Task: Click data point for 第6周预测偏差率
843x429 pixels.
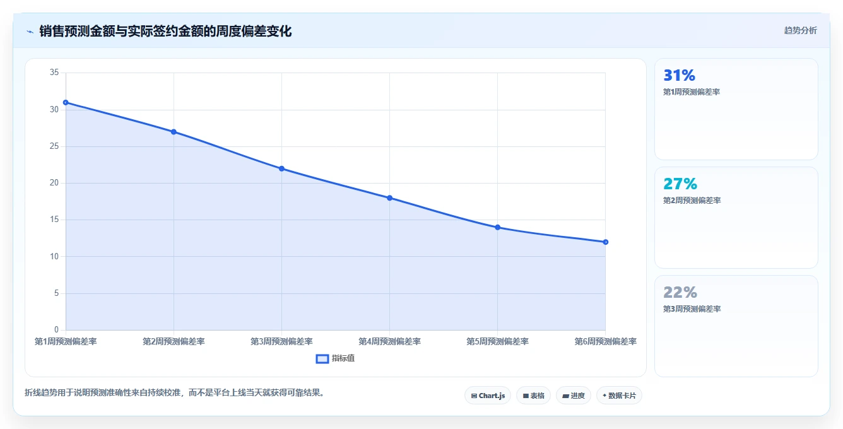Action: tap(605, 242)
